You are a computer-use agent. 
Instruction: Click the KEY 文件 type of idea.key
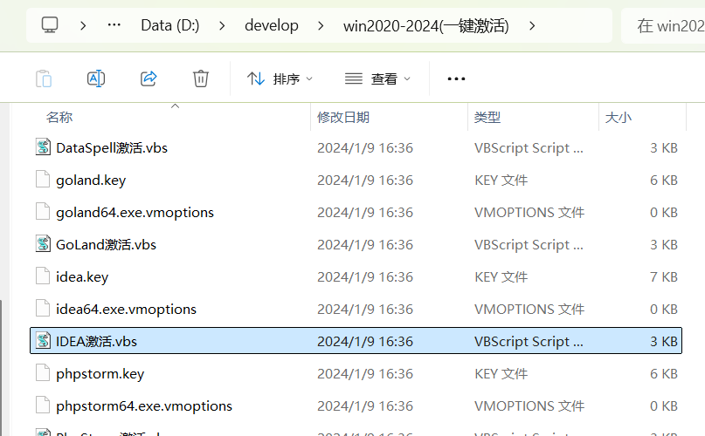coord(501,277)
